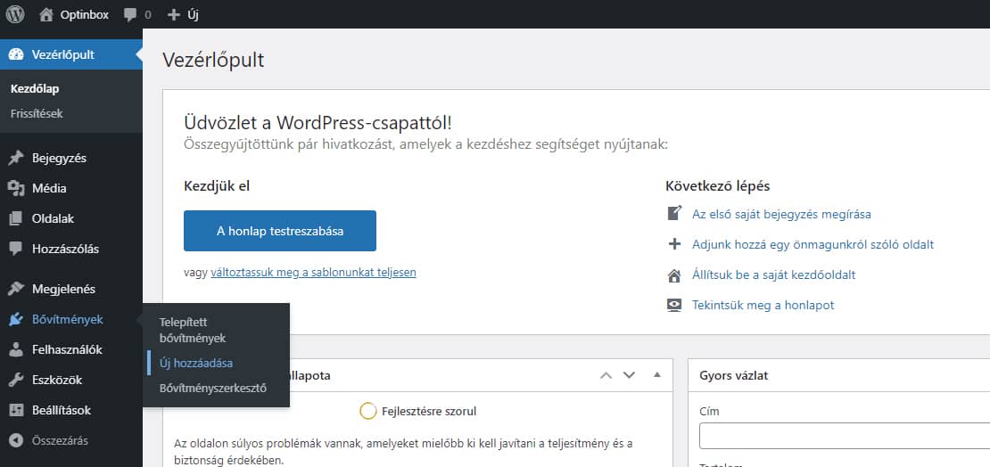Open Az első saját bejegyzés megírása link
Viewport: 990px width, 467px height.
(781, 214)
